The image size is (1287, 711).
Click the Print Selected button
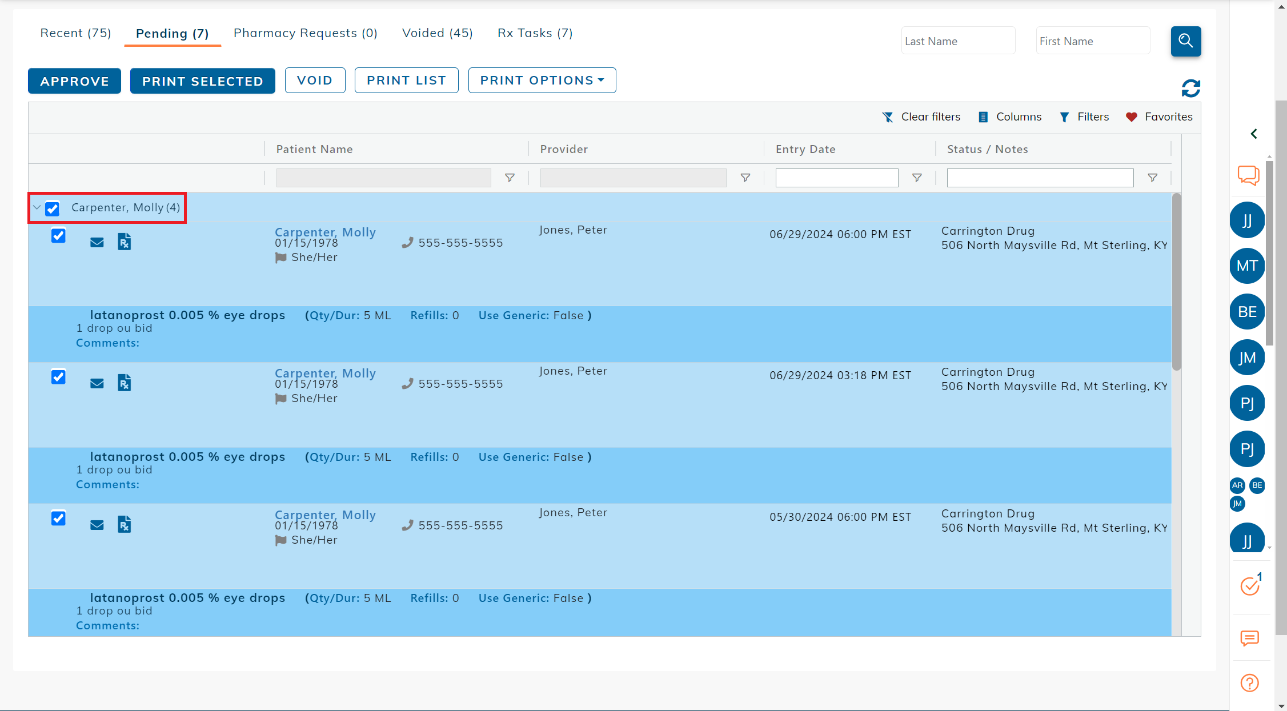pos(203,81)
